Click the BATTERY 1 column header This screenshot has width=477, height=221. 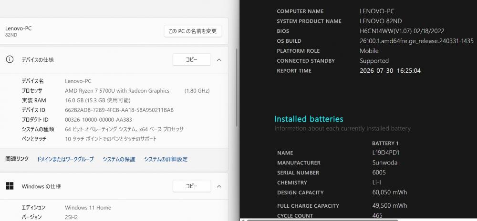[385, 144]
